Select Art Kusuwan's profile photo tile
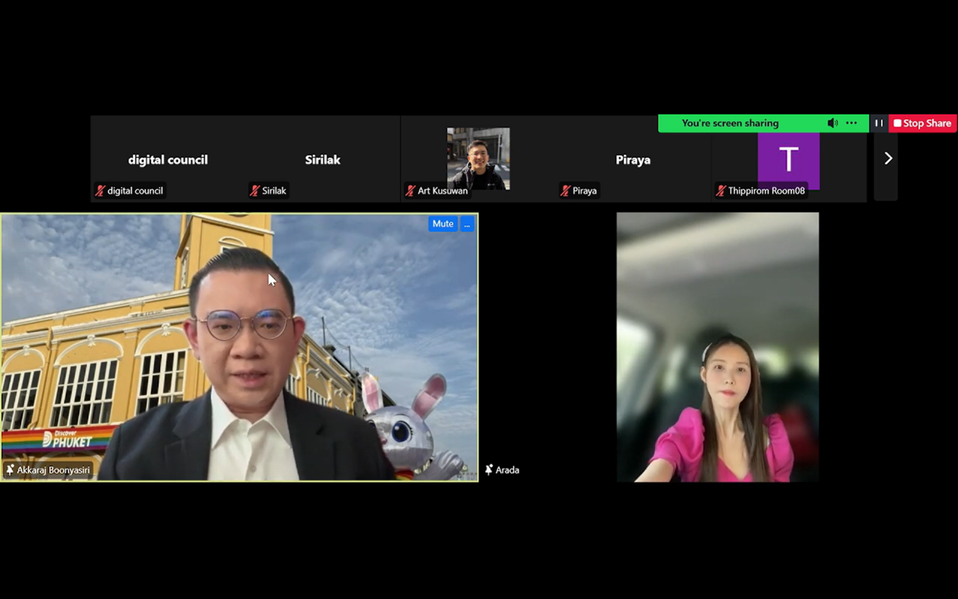 478,159
